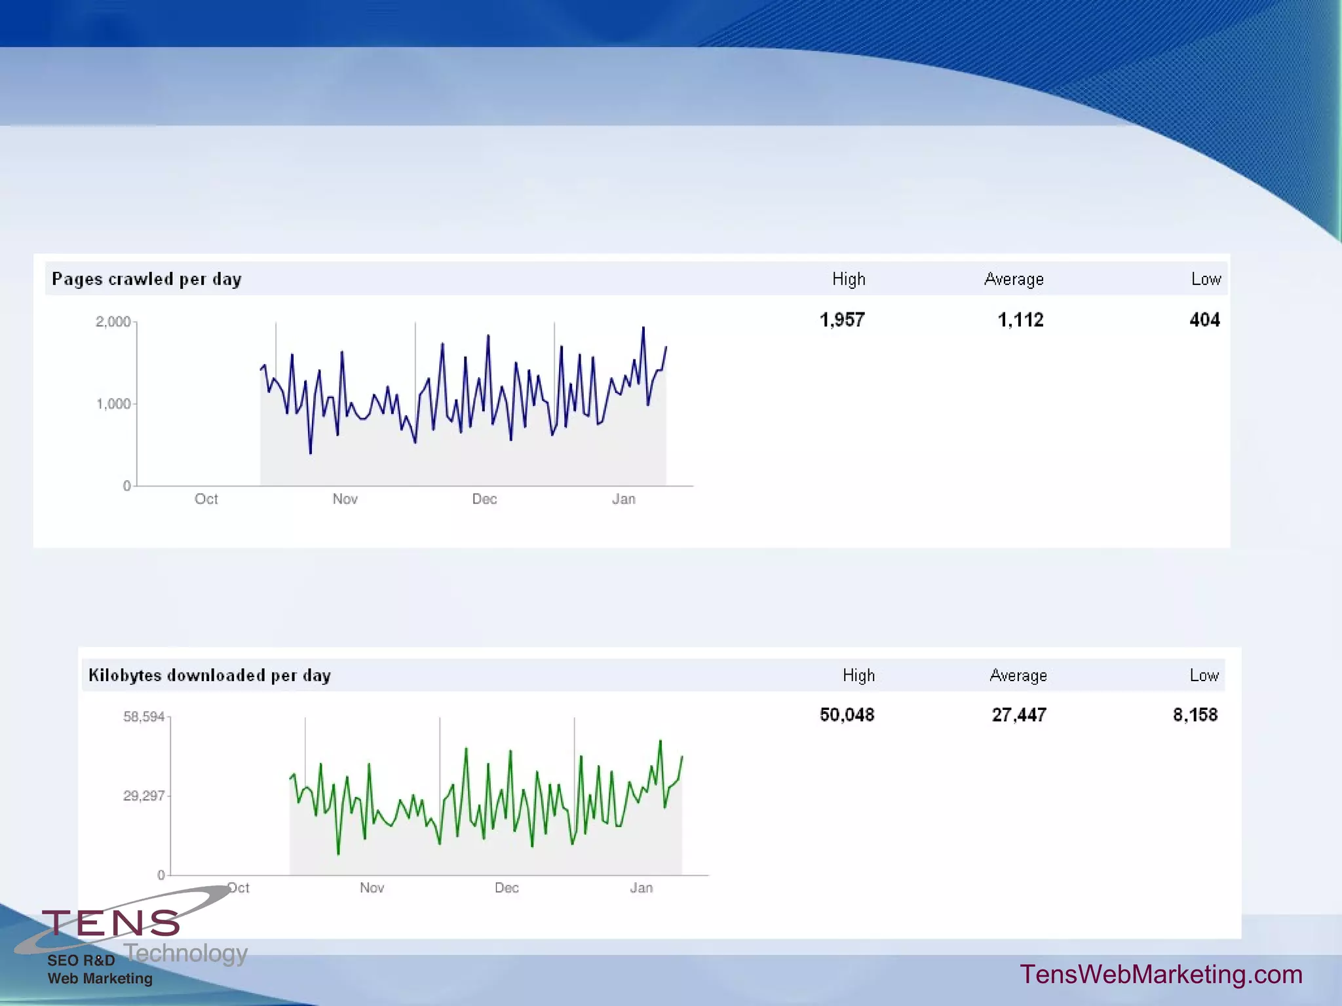
Task: Select the High value 1,957
Action: [x=842, y=320]
